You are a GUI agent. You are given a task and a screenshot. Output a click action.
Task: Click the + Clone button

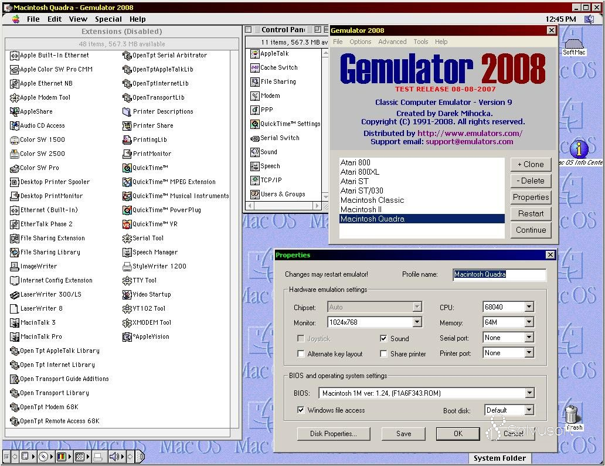coord(531,164)
